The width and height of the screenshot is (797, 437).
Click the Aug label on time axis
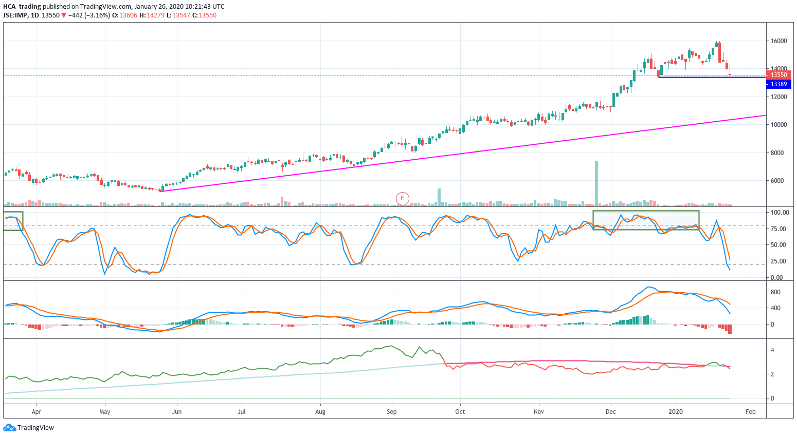[x=320, y=412]
